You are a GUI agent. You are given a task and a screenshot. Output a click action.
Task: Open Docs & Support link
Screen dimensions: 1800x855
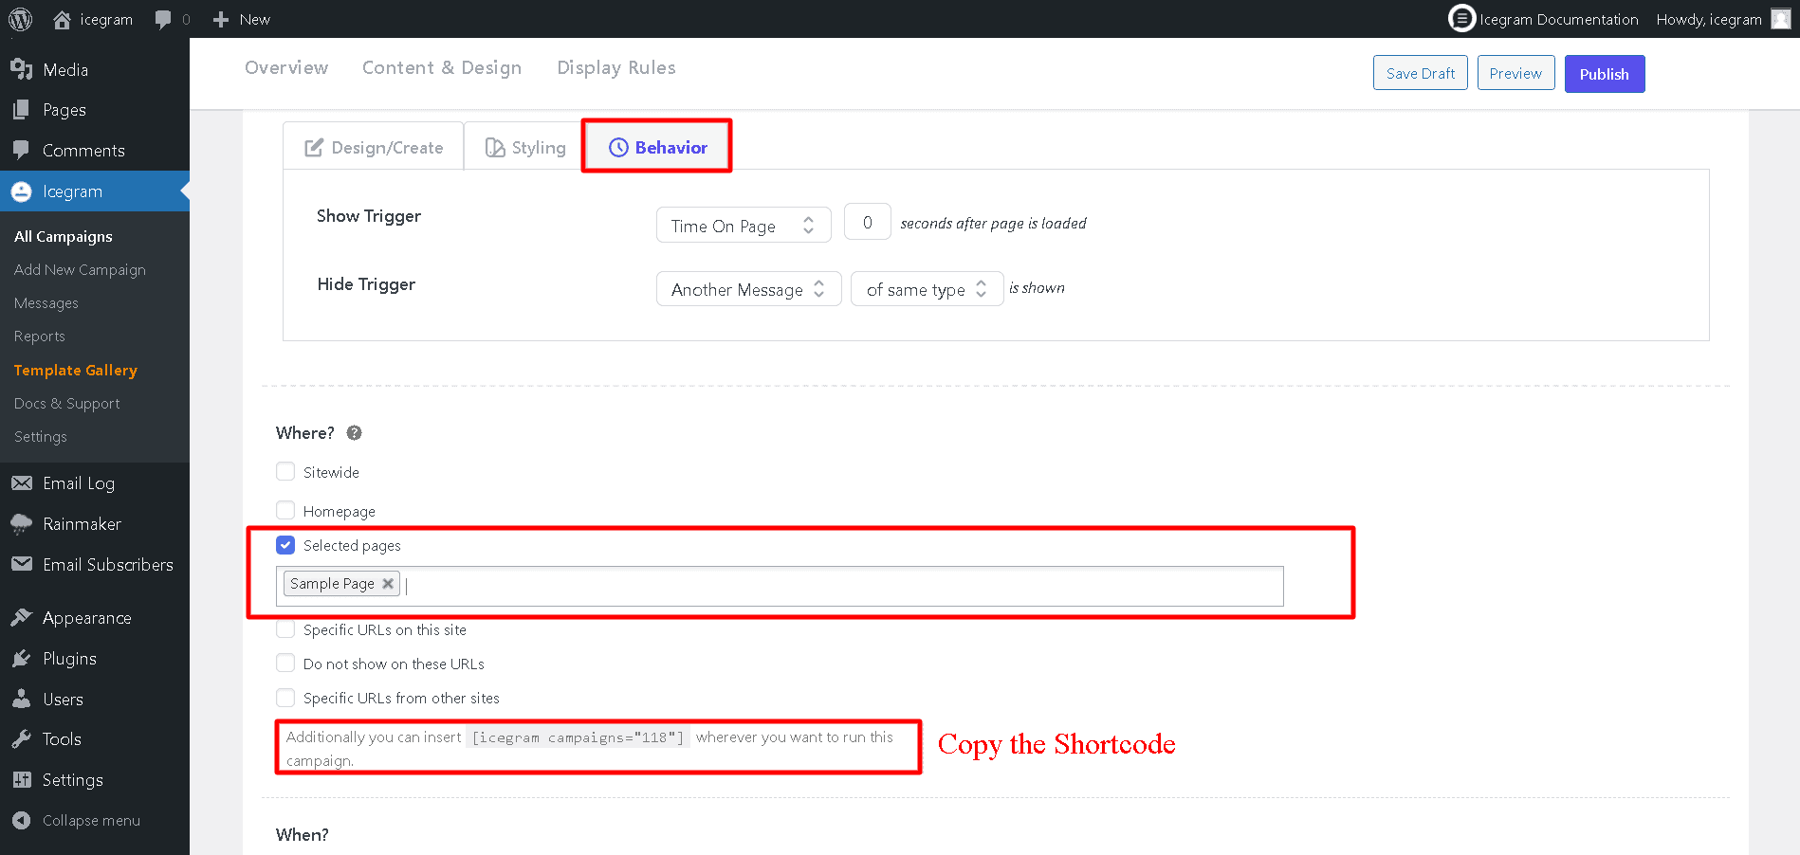tap(67, 403)
